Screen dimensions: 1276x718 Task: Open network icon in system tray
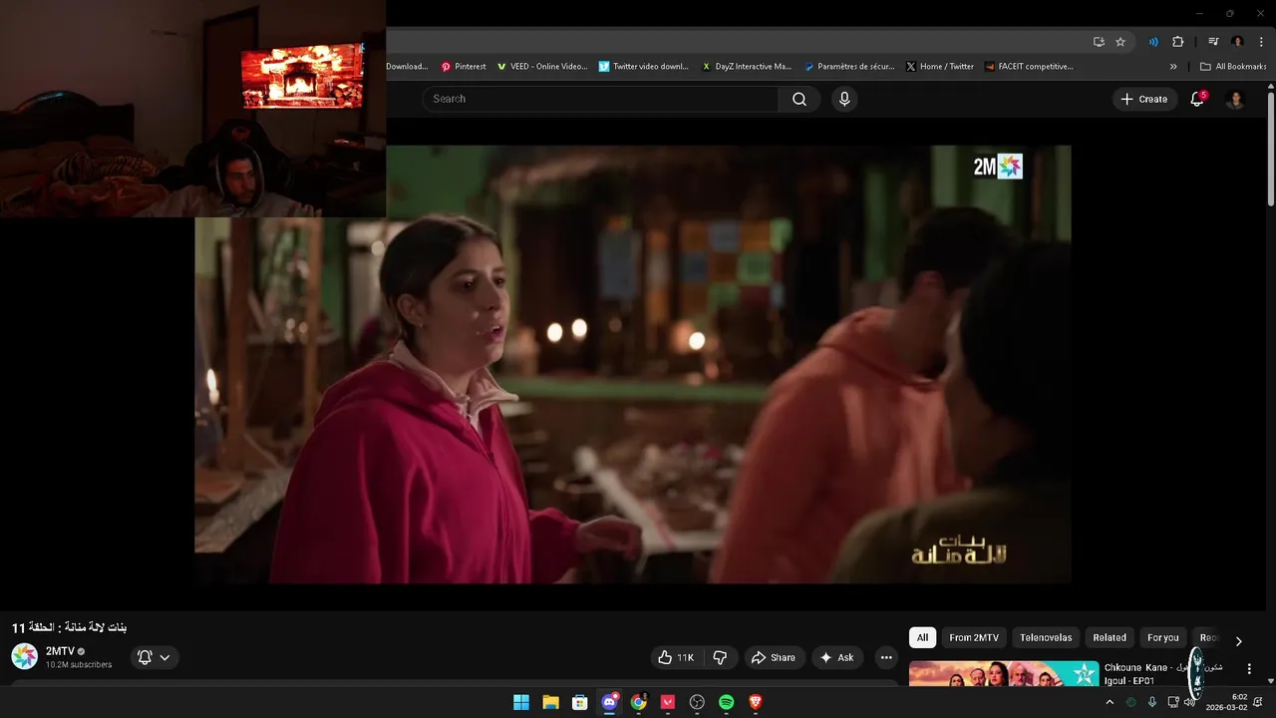1172,702
